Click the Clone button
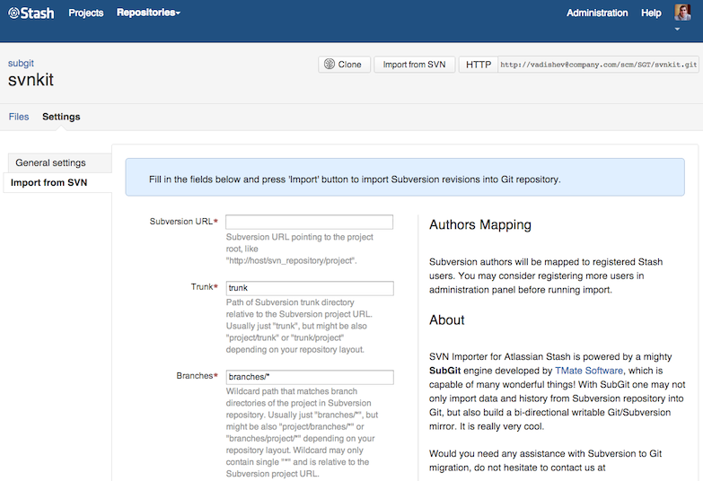 click(x=344, y=65)
